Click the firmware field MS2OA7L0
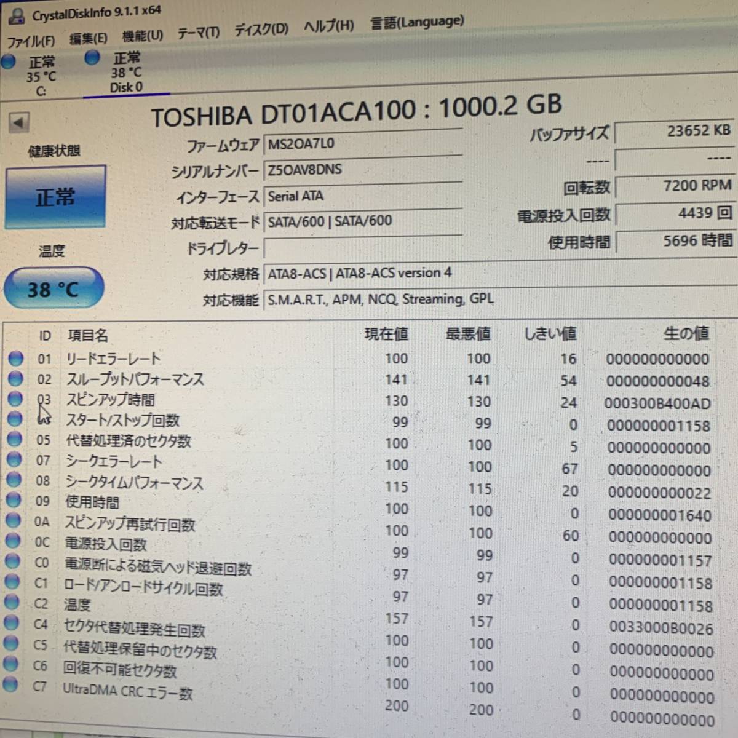 [363, 143]
